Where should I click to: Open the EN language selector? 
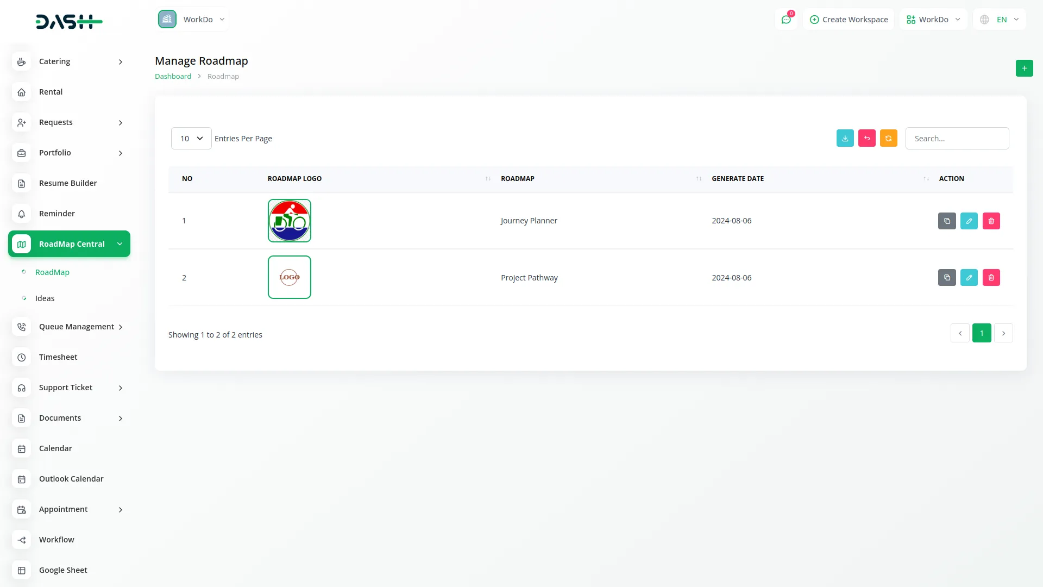tap(1000, 19)
